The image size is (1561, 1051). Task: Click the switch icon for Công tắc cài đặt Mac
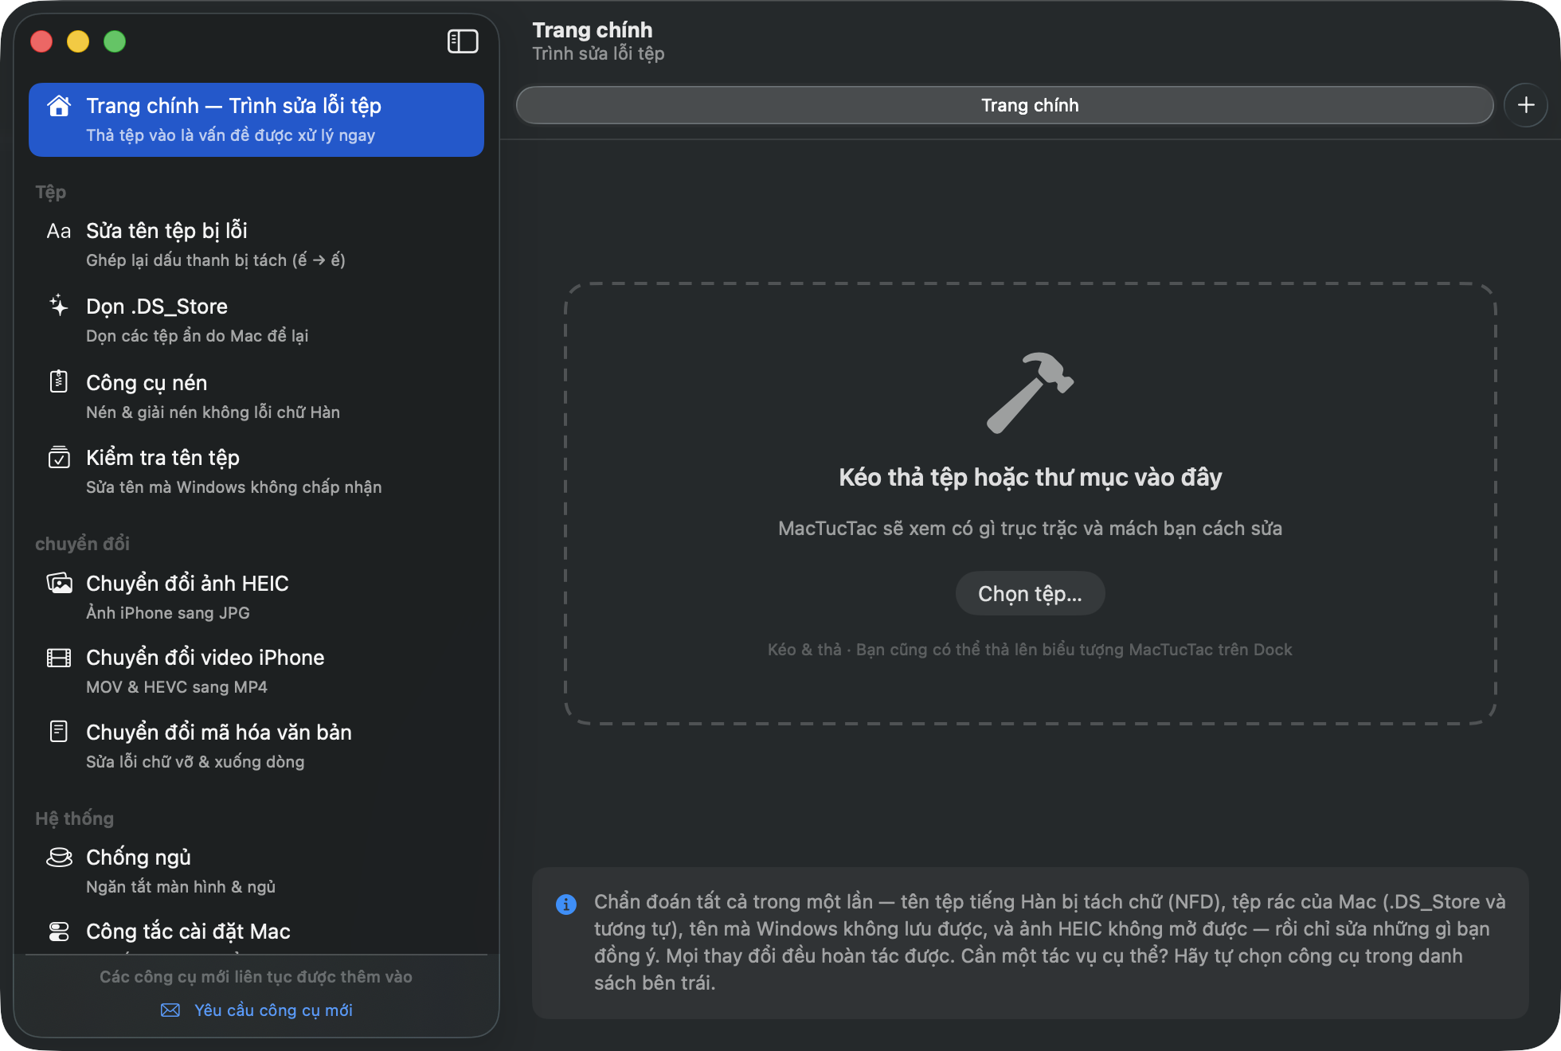tap(59, 932)
